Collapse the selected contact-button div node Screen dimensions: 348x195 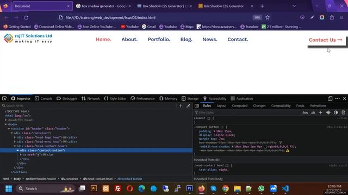click(18, 151)
